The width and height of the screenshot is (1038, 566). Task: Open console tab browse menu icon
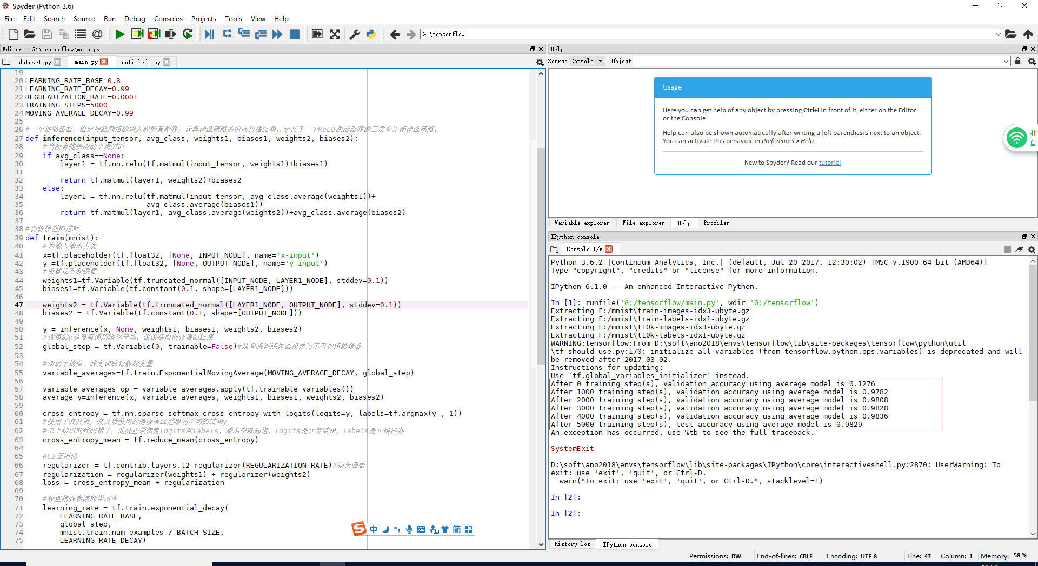(x=554, y=250)
